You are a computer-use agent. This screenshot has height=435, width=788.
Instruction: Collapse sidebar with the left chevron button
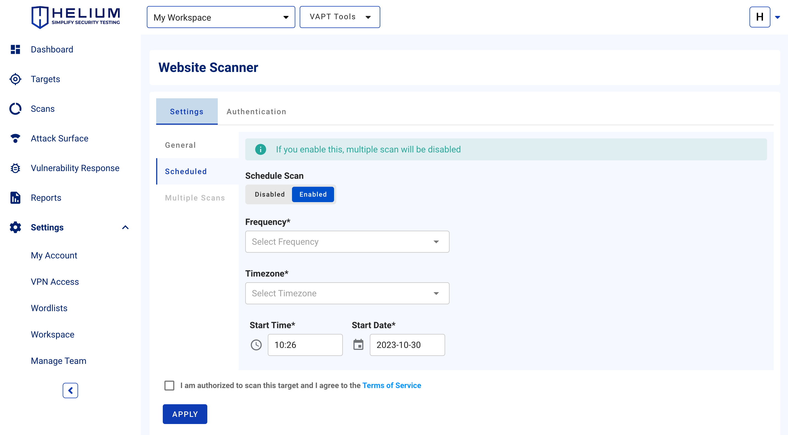pos(70,391)
